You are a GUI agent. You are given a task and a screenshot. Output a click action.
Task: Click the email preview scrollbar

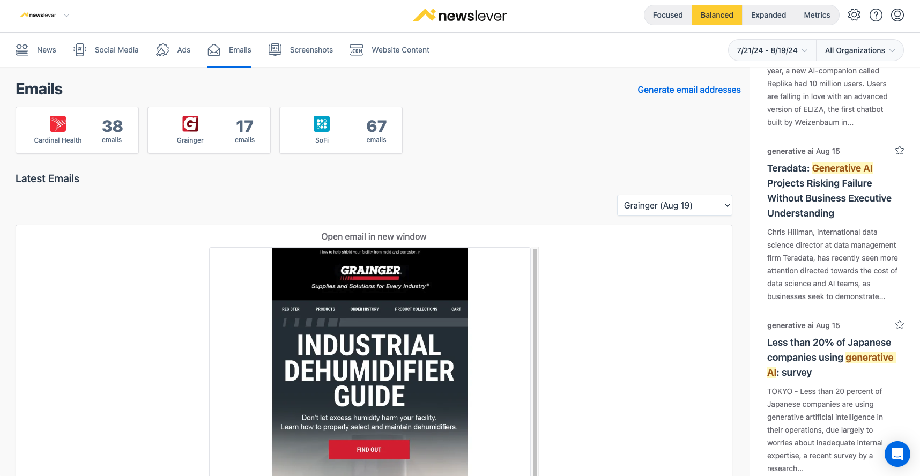(x=535, y=362)
